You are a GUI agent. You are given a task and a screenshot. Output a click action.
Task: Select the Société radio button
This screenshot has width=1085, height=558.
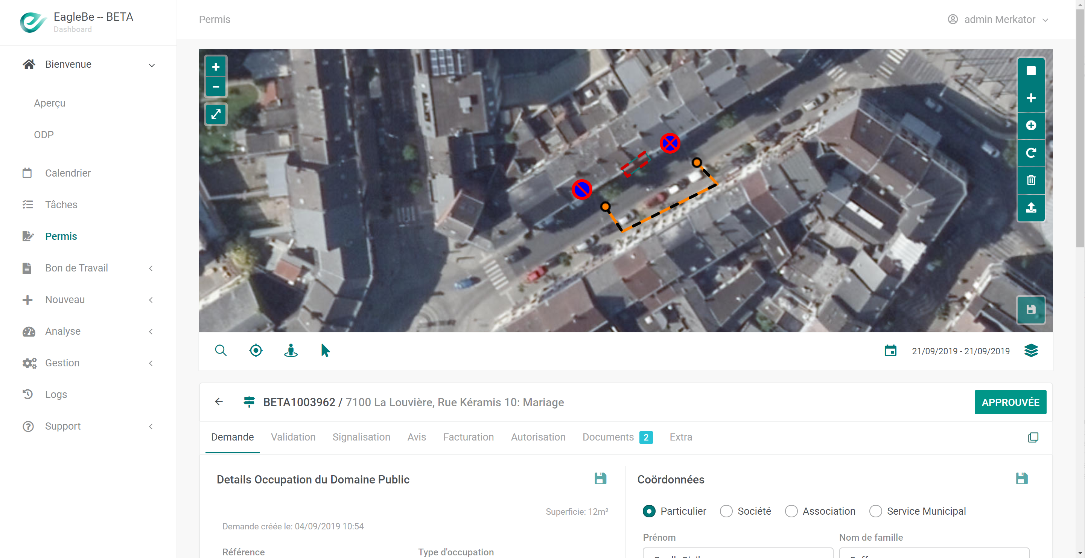(x=726, y=511)
